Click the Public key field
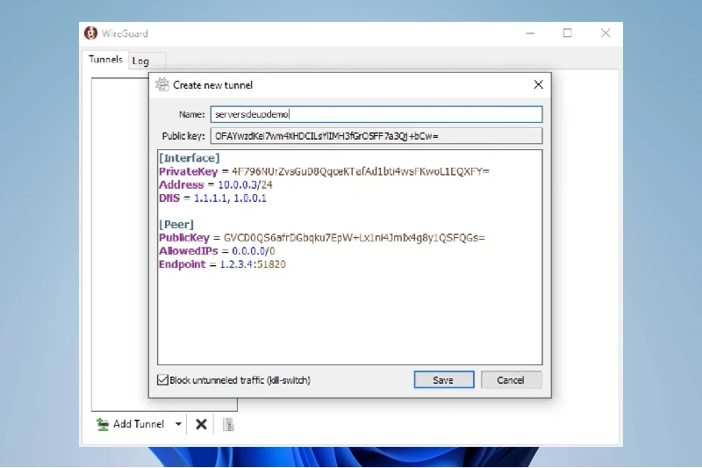 (x=376, y=136)
